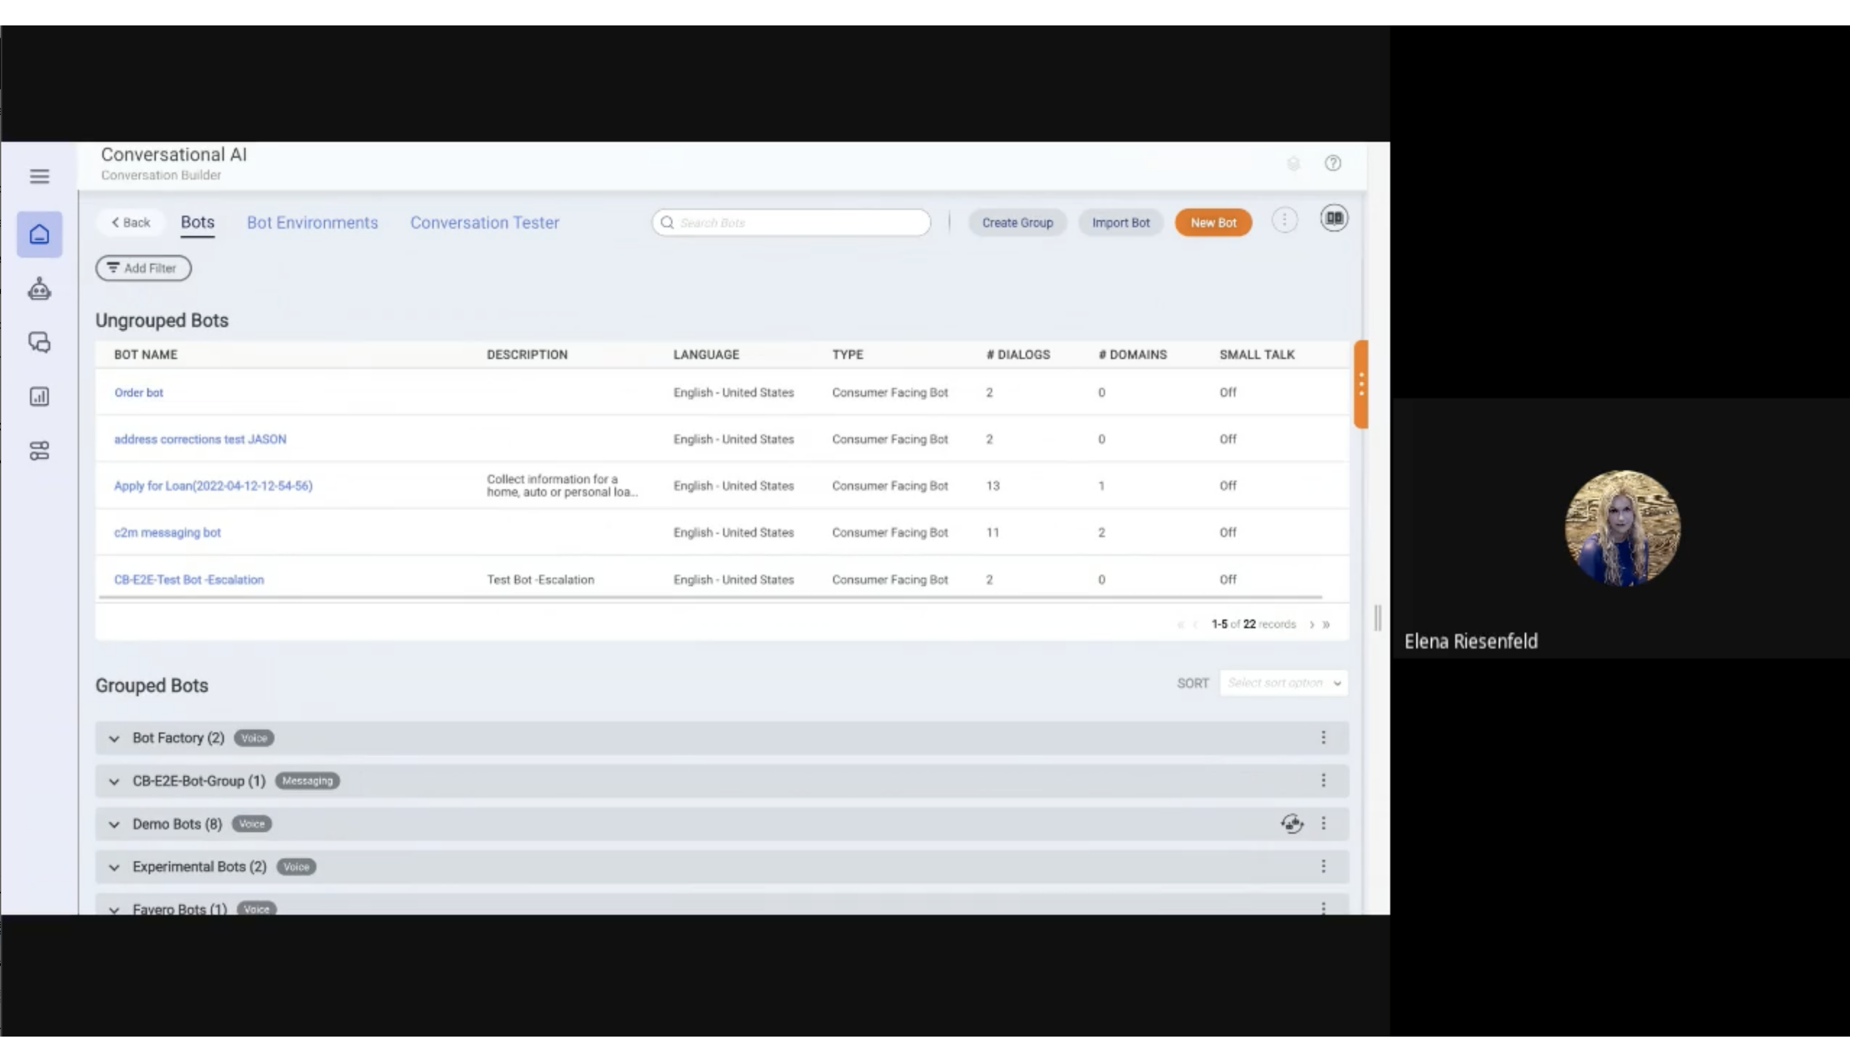Click the Create Group button

point(1017,222)
